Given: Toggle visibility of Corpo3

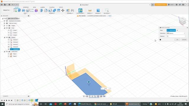Looking at the screenshot, I should [9, 35].
